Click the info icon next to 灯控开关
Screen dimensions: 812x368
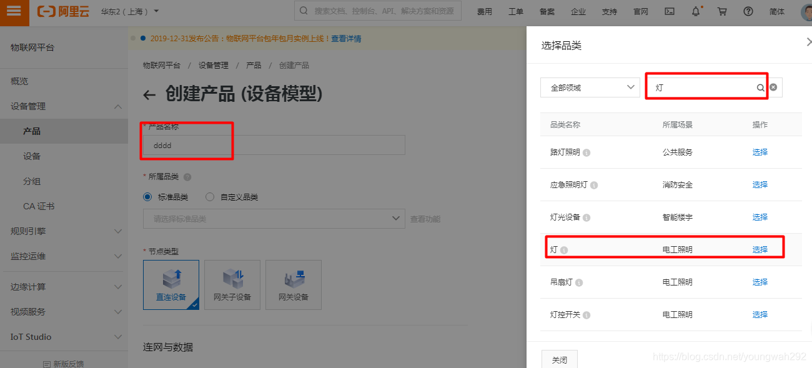tap(587, 315)
